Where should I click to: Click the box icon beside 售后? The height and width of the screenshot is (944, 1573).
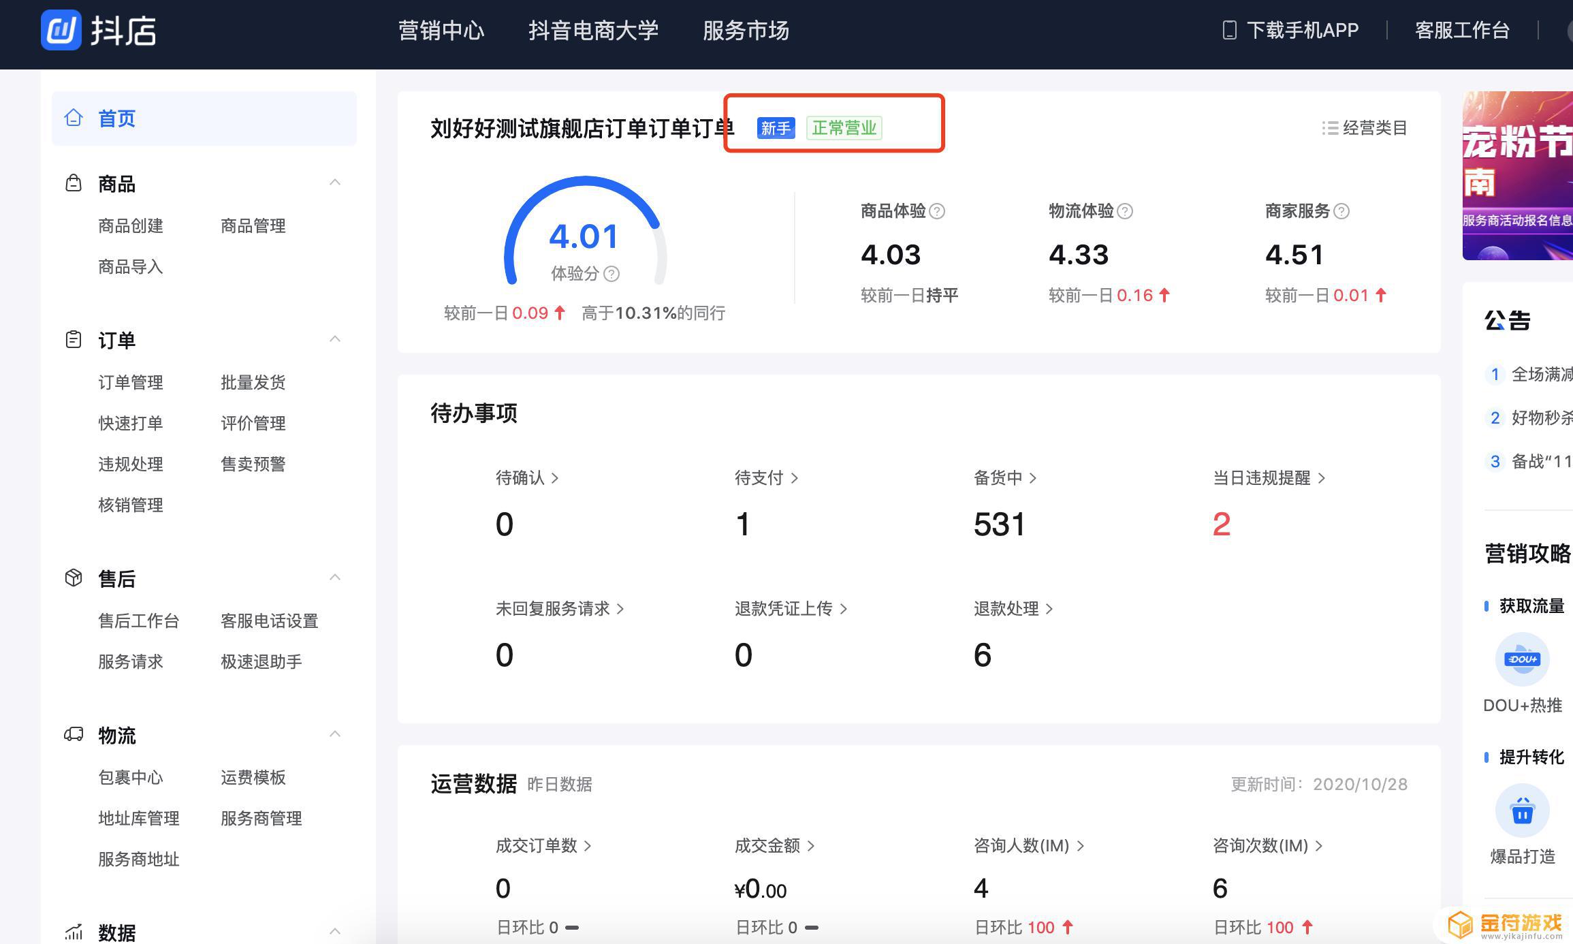click(x=74, y=578)
